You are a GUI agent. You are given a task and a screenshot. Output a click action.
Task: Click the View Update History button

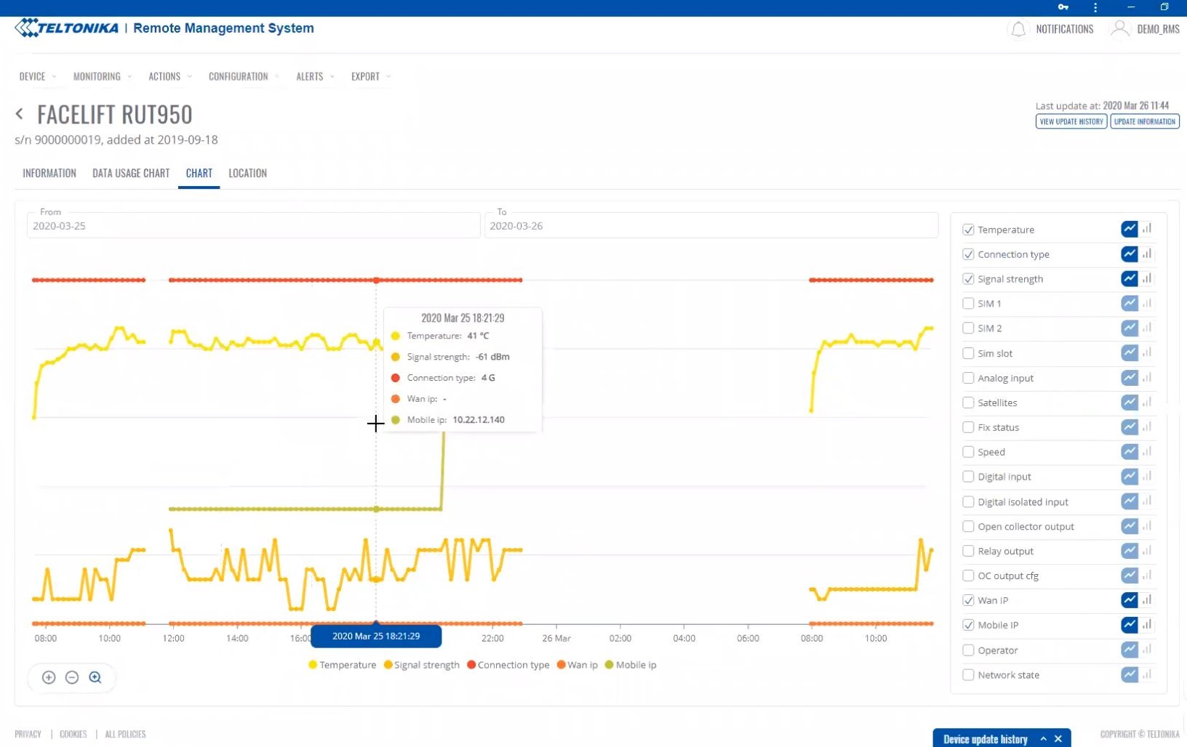pyautogui.click(x=1071, y=121)
